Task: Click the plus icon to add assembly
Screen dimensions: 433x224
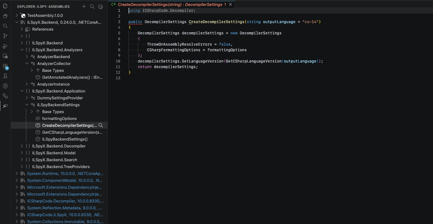Action: pyautogui.click(x=84, y=7)
